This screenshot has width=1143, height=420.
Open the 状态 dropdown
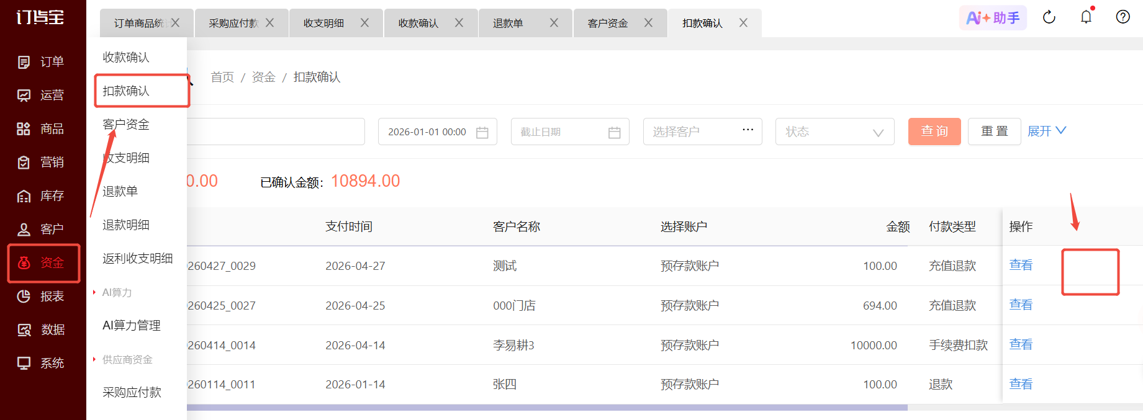(x=835, y=132)
